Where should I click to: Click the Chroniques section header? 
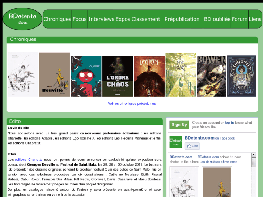coord(132,40)
